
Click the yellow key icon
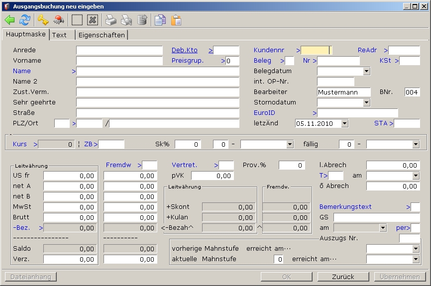(43, 20)
